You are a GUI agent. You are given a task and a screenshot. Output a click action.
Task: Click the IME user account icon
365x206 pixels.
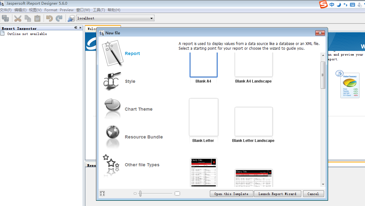click(x=360, y=5)
